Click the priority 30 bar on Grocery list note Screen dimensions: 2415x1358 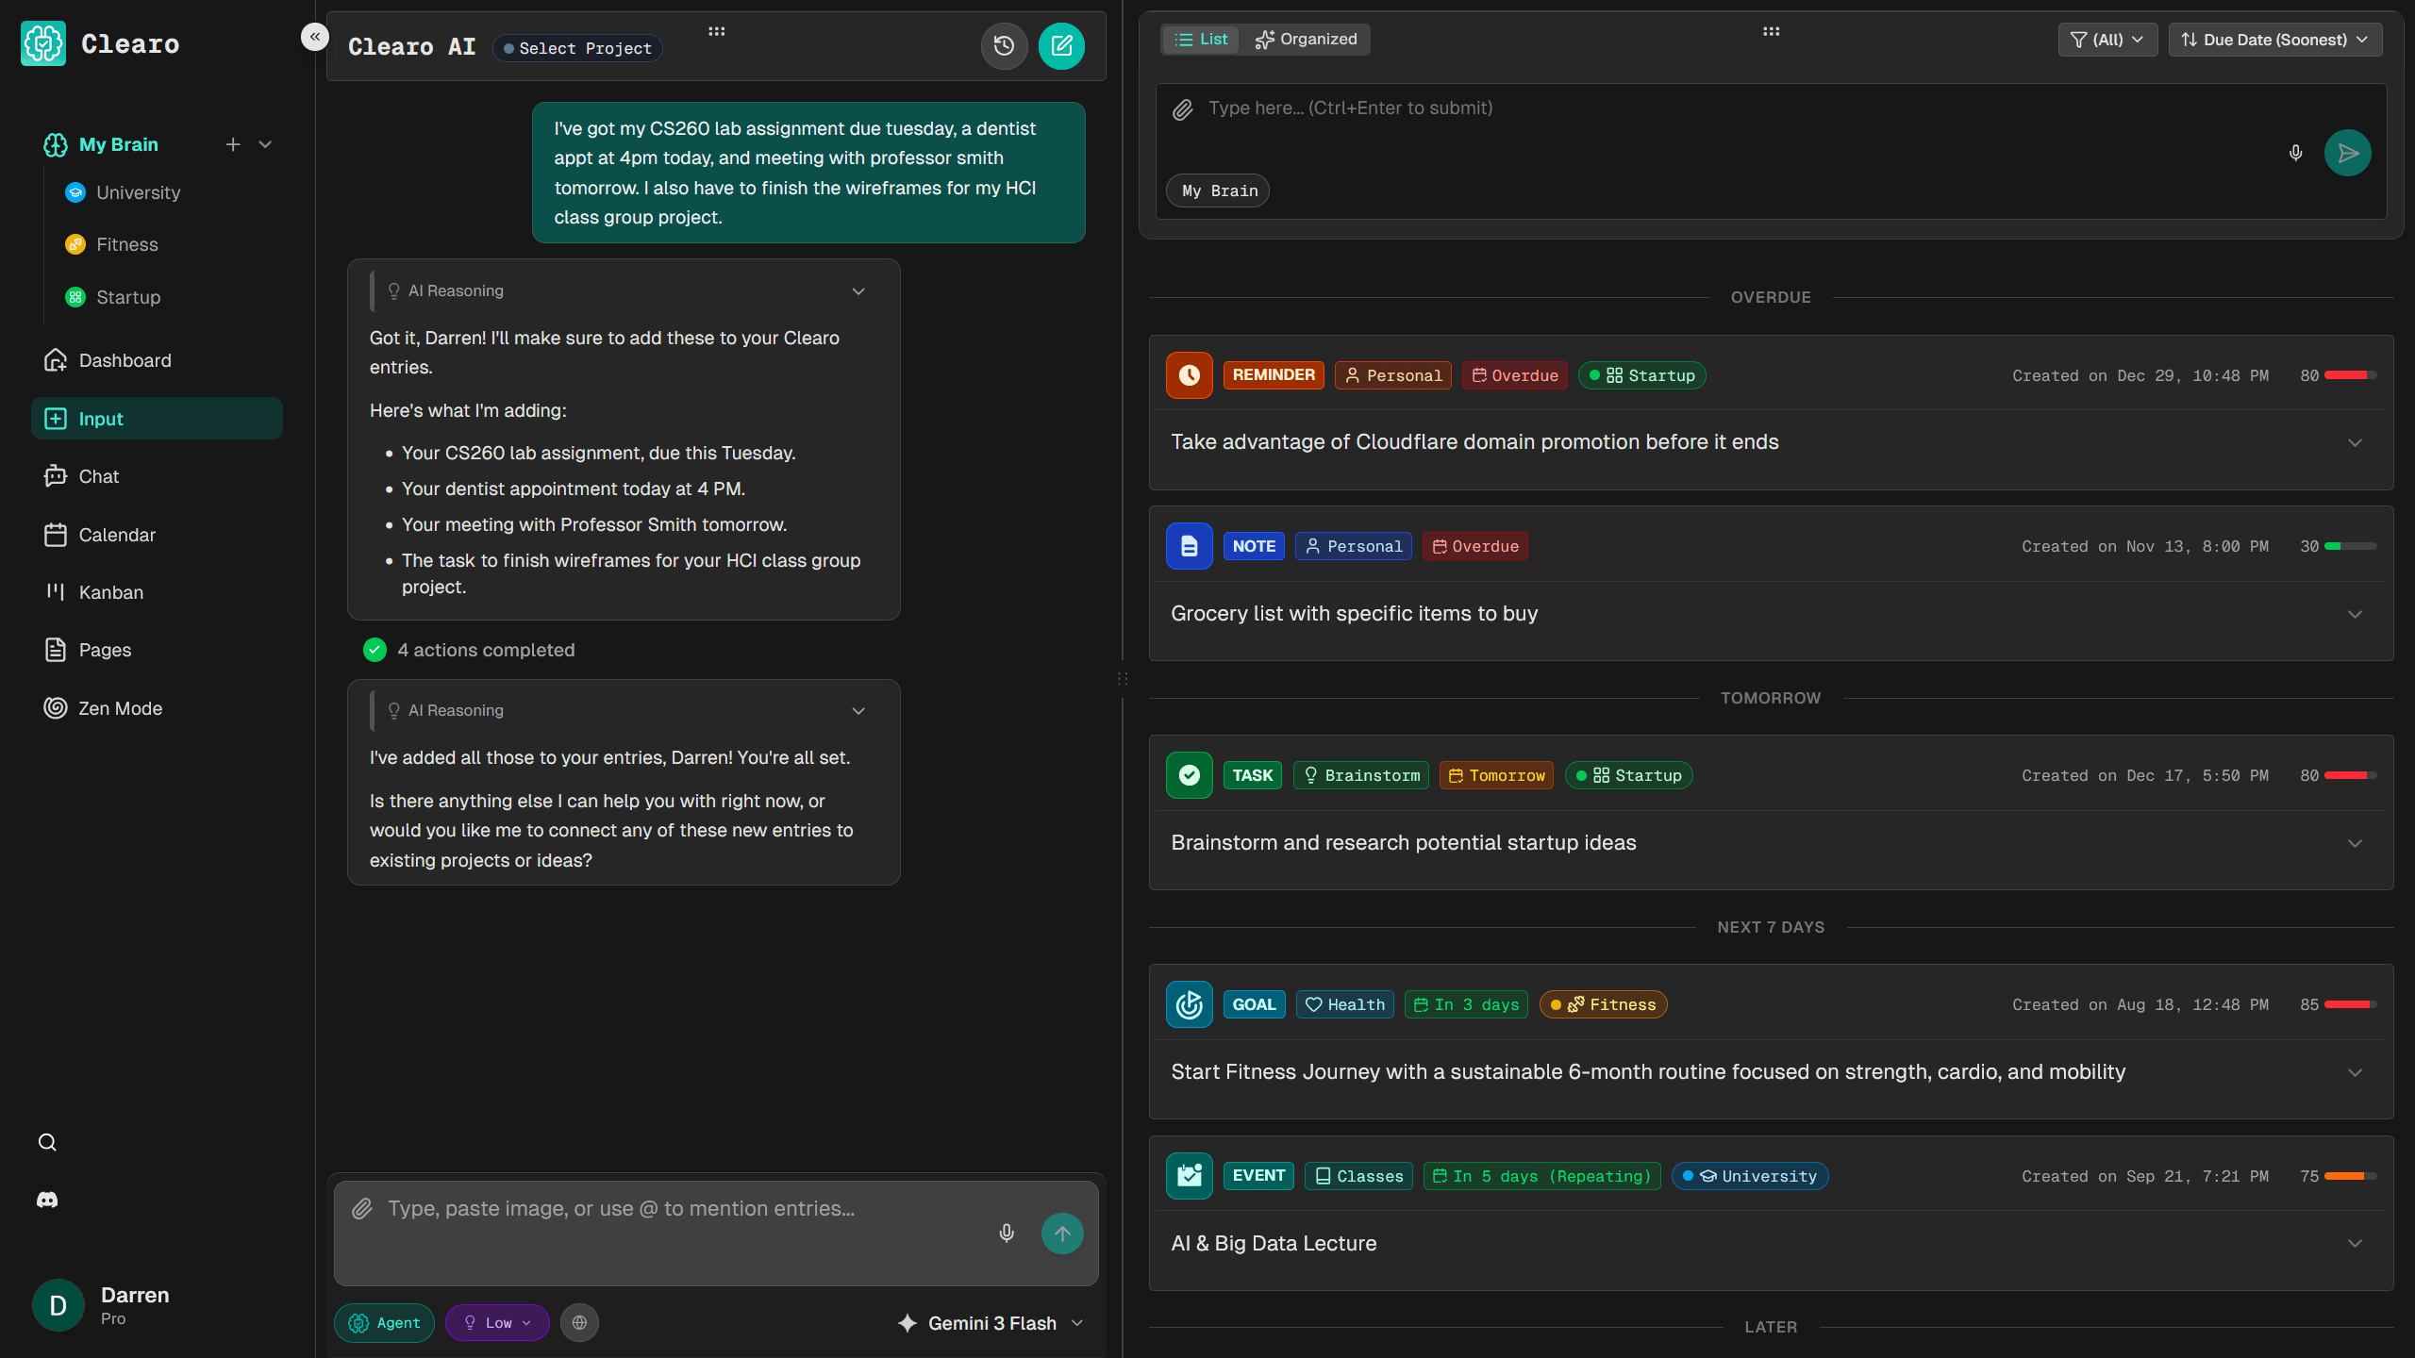point(2350,546)
